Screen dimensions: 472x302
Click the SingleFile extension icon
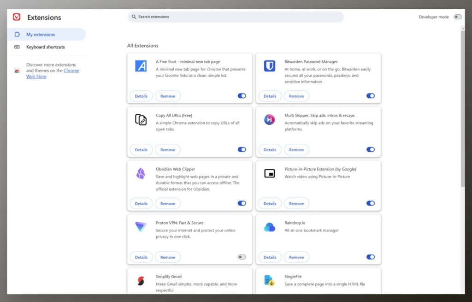pos(269,281)
